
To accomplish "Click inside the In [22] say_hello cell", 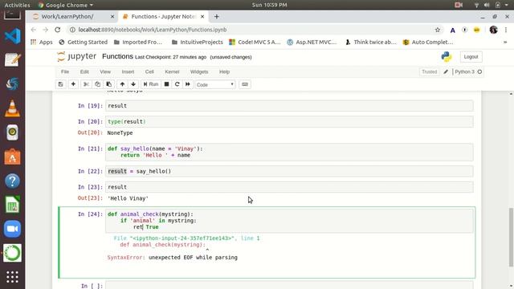I will 289,171.
